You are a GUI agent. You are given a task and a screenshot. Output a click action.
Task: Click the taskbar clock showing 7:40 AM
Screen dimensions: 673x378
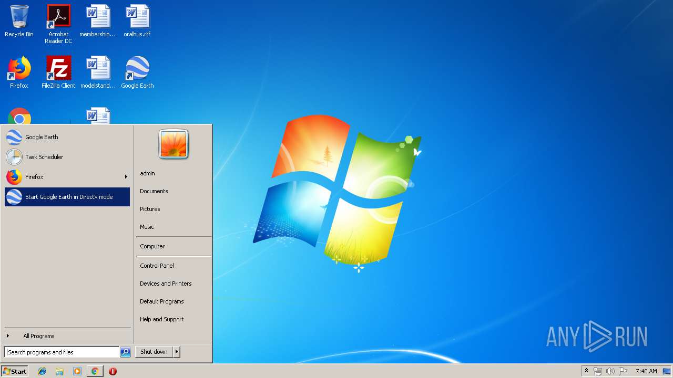coord(646,371)
